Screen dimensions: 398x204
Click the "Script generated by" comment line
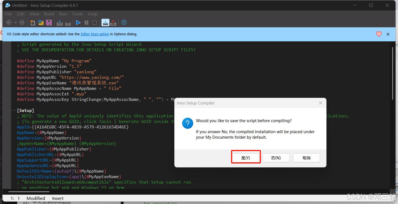coord(80,44)
